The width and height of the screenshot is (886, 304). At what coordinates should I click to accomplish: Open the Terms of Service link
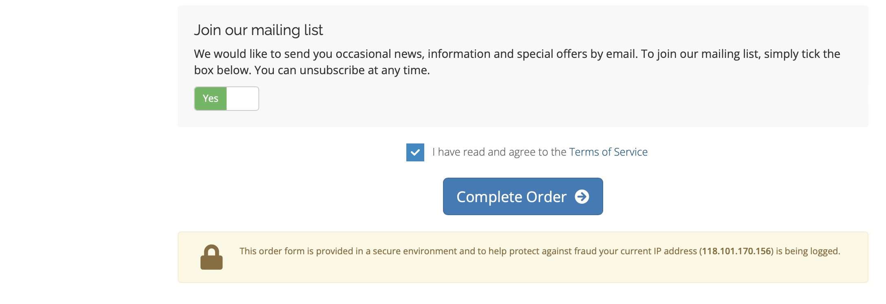(x=608, y=152)
